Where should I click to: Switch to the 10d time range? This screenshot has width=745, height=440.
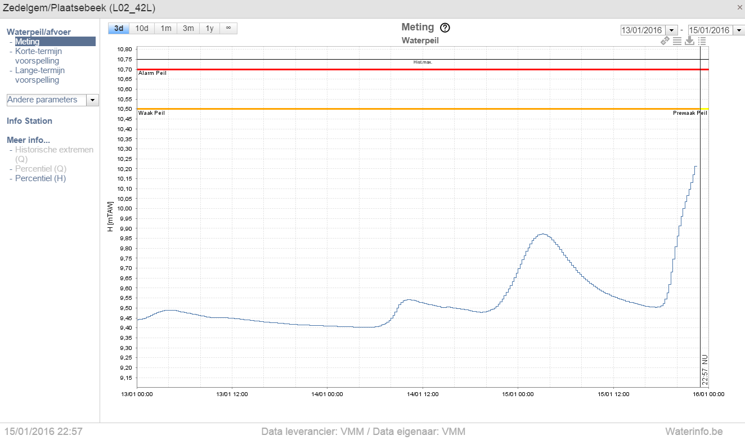tap(142, 28)
